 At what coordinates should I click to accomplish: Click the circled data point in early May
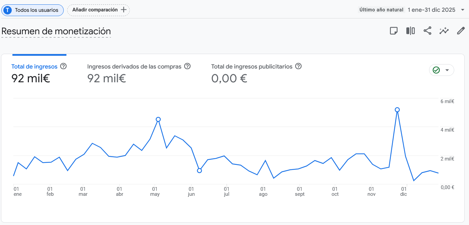point(158,119)
